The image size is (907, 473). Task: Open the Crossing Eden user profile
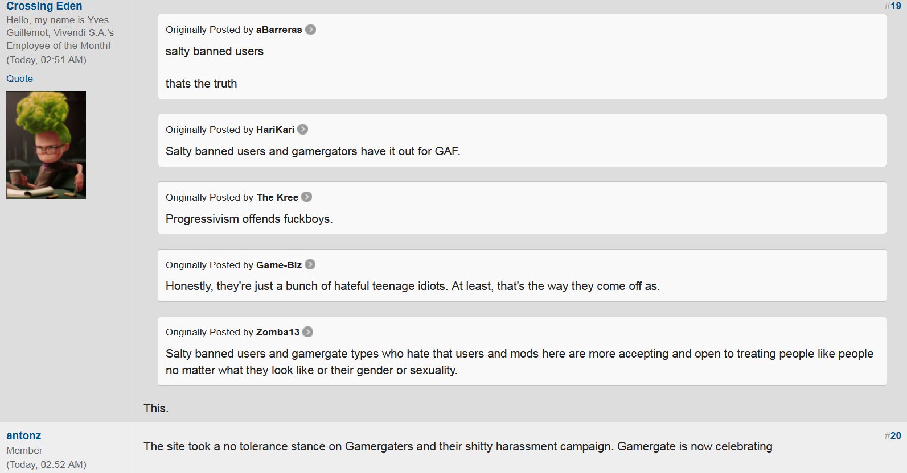pyautogui.click(x=44, y=6)
